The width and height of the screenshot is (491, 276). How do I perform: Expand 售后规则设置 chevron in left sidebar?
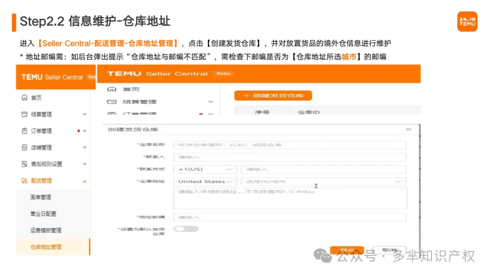click(x=85, y=164)
